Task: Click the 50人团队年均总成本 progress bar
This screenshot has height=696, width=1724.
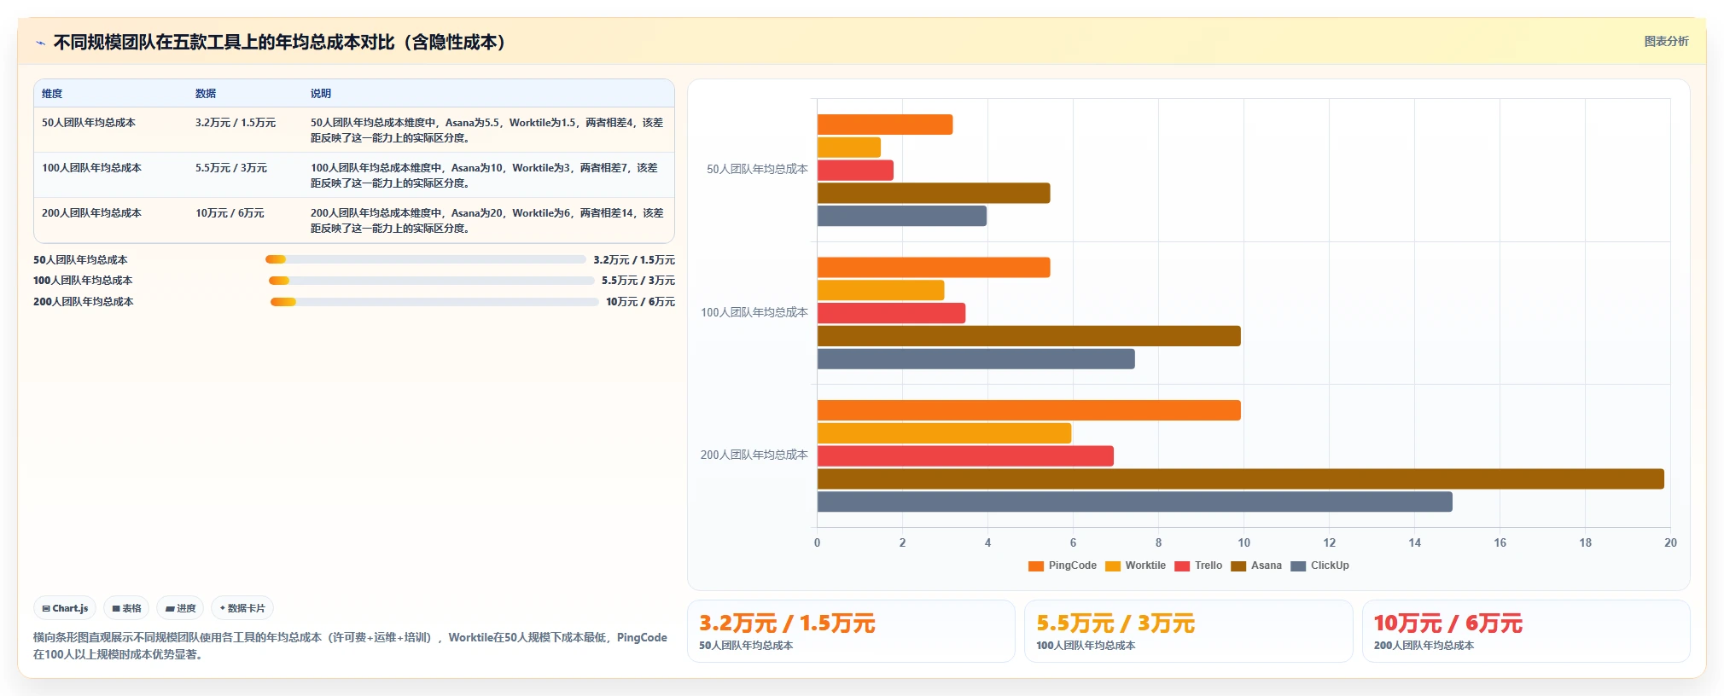Action: (x=426, y=259)
